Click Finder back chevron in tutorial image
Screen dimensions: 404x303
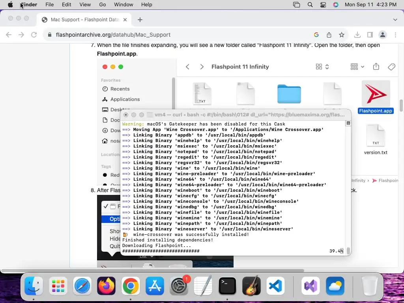point(187,67)
